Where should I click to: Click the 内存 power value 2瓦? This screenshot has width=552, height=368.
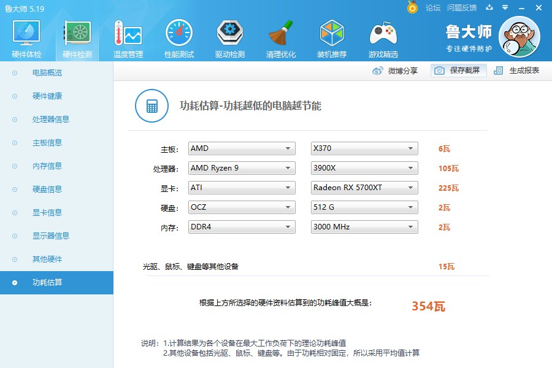tap(444, 228)
